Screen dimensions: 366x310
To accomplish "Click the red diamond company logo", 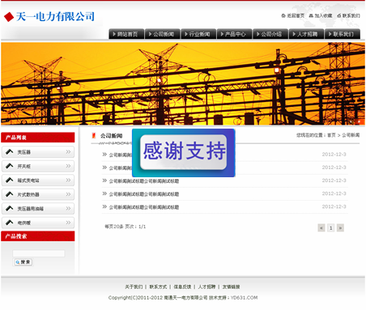I will tap(9, 17).
